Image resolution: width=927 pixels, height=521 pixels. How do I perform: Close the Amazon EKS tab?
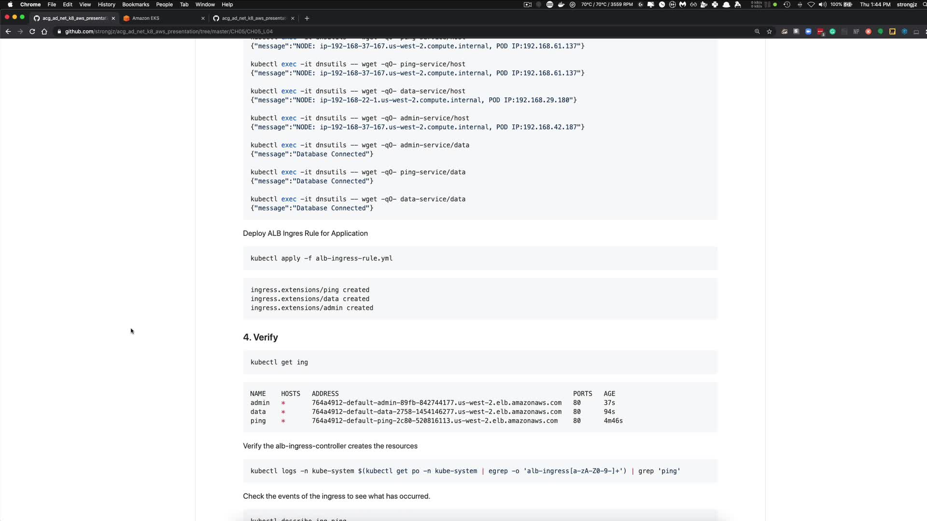(203, 18)
